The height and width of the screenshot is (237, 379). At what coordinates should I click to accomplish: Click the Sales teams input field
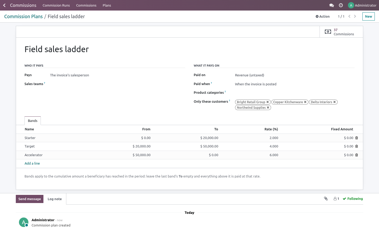click(117, 84)
